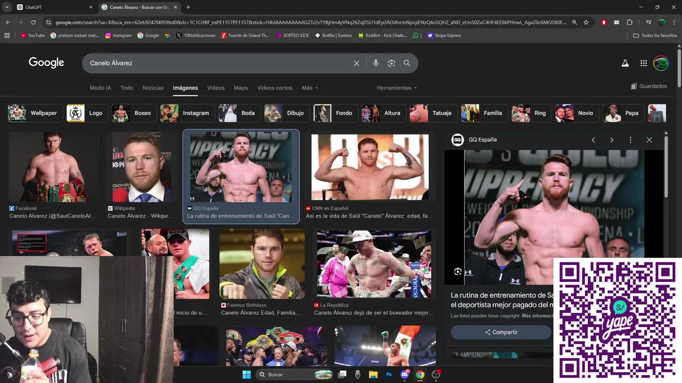
Task: Open File Explorer from the taskbar
Action: 373,374
